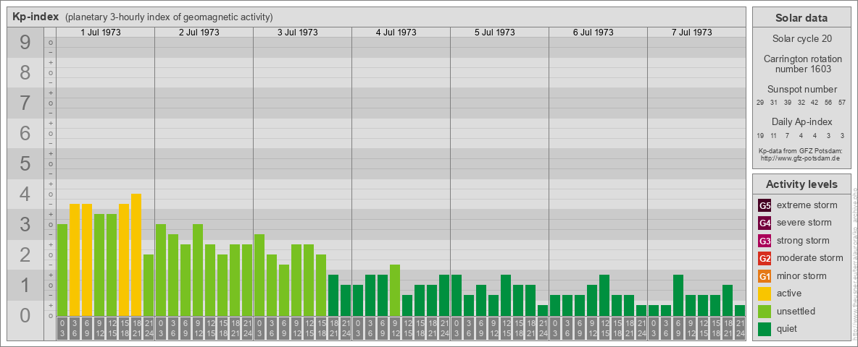858x347 pixels.
Task: Select the 6 Jul 1973 date header
Action: pos(593,33)
